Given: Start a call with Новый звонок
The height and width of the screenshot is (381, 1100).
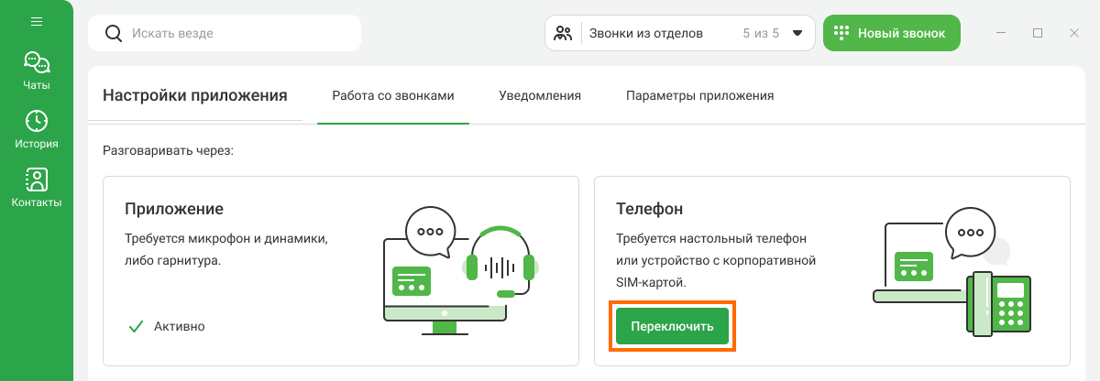Looking at the screenshot, I should [891, 33].
